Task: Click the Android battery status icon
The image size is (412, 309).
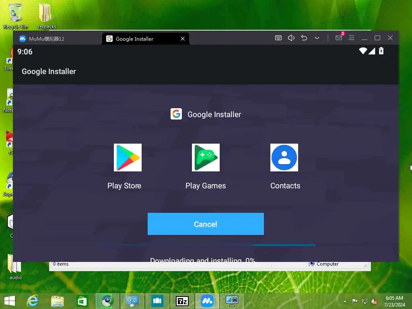Action: click(x=381, y=51)
